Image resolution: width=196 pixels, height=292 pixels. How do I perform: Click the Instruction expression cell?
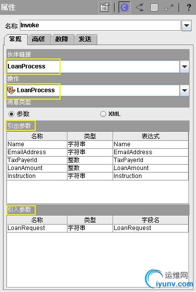150,176
